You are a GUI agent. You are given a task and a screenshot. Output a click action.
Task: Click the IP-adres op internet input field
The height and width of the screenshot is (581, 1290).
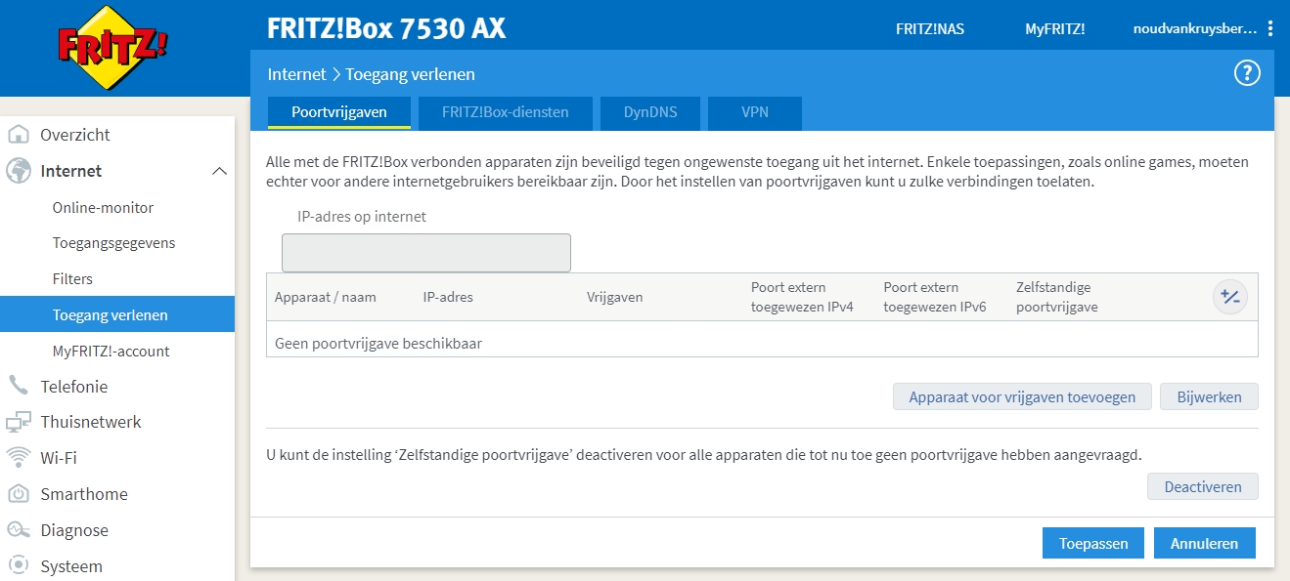[425, 252]
